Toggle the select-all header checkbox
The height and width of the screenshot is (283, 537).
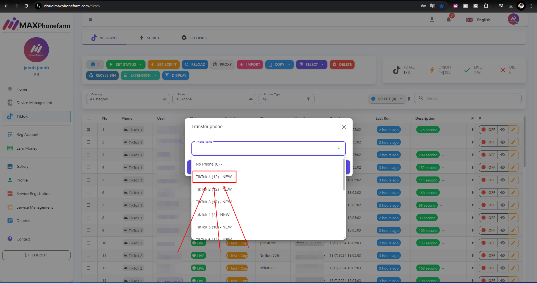88,118
